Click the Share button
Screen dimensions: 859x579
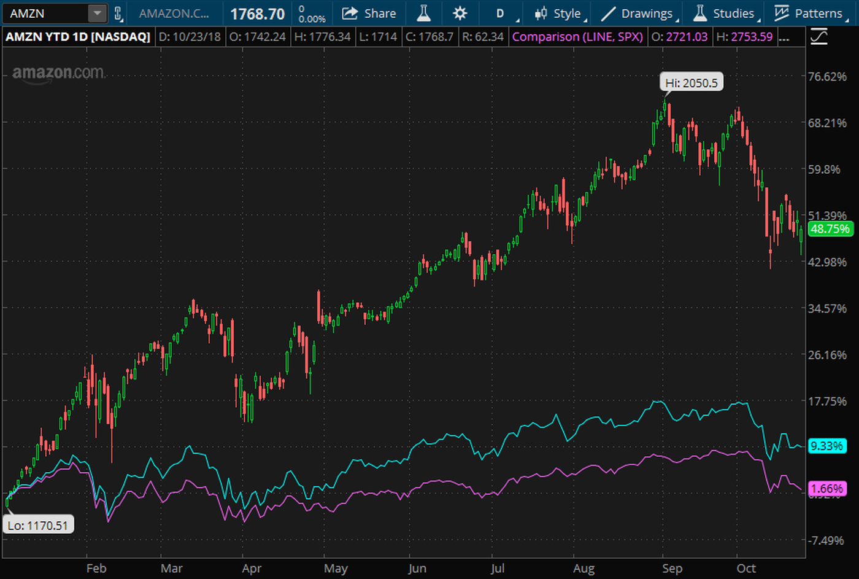pyautogui.click(x=369, y=13)
